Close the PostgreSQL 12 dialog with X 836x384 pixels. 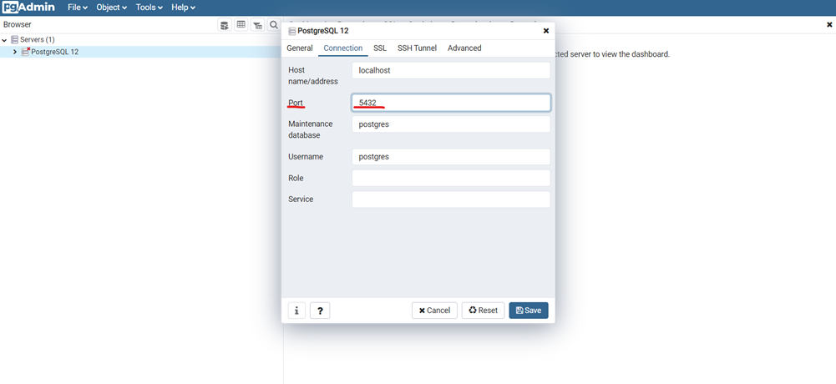[546, 31]
